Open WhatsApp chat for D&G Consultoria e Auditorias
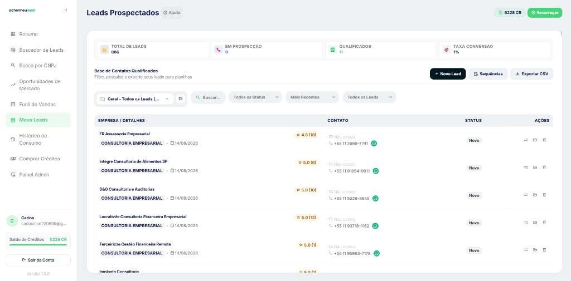This screenshot has height=281, width=571. click(x=375, y=199)
